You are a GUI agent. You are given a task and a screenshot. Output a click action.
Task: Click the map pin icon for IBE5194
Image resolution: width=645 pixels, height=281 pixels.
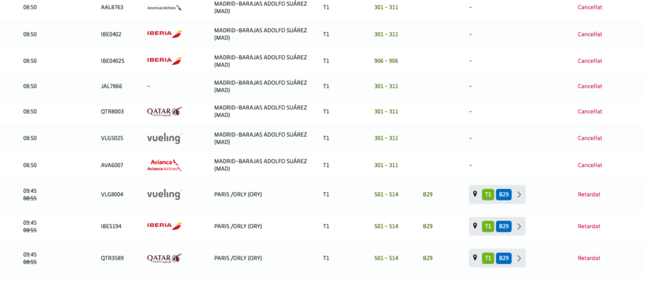[x=475, y=226]
